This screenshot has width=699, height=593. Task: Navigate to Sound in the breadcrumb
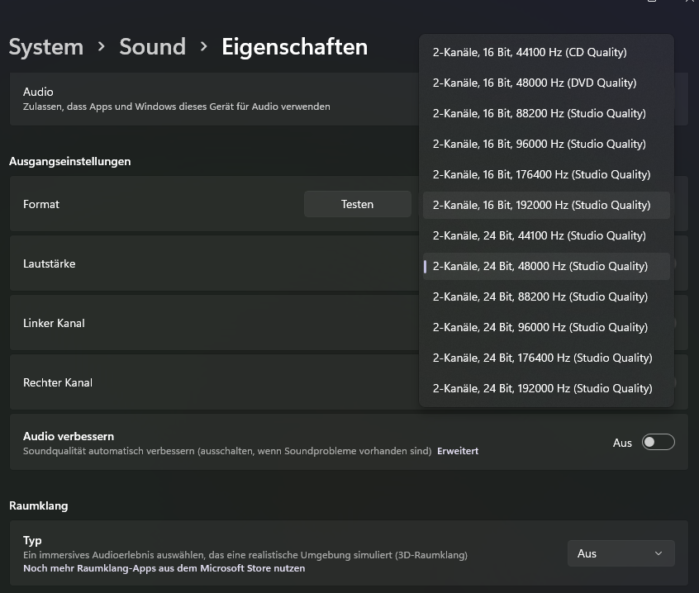(x=152, y=47)
